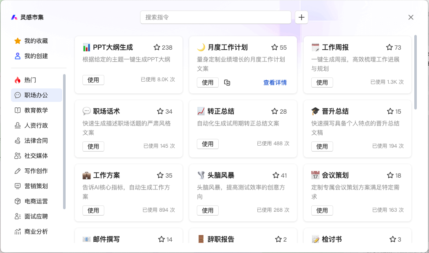Click the 工作周报 card title
Viewport: 429px width, 253px height.
[335, 48]
